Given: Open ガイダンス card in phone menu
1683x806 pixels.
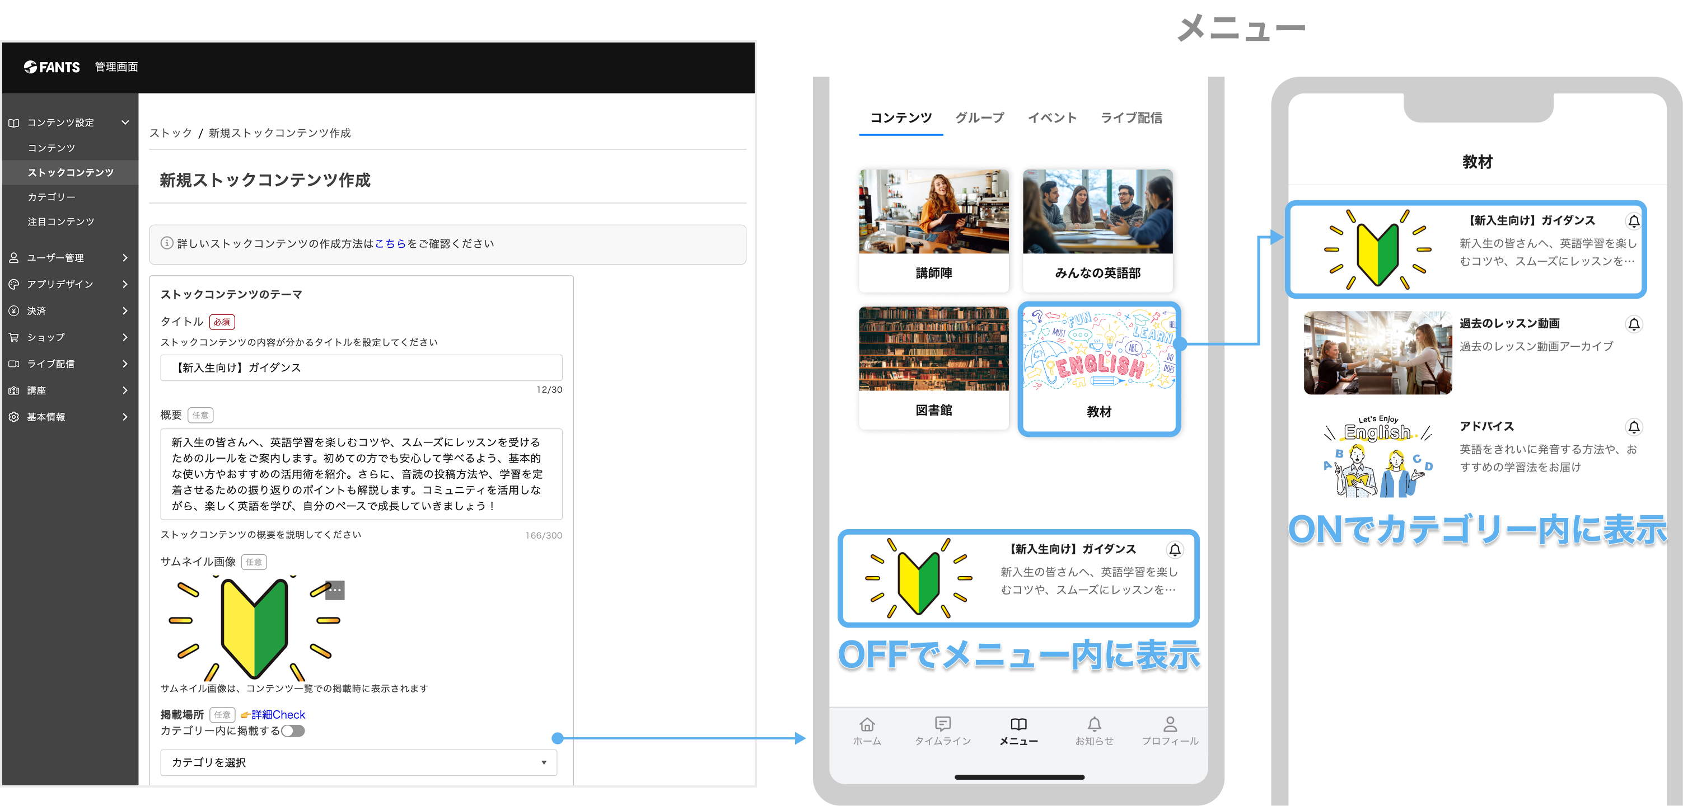Looking at the screenshot, I should pyautogui.click(x=1018, y=578).
